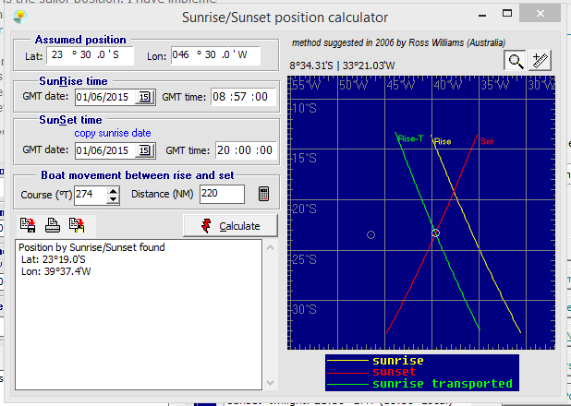Click the circled fix at line intersection
This screenshot has height=406, width=571.
[x=435, y=233]
